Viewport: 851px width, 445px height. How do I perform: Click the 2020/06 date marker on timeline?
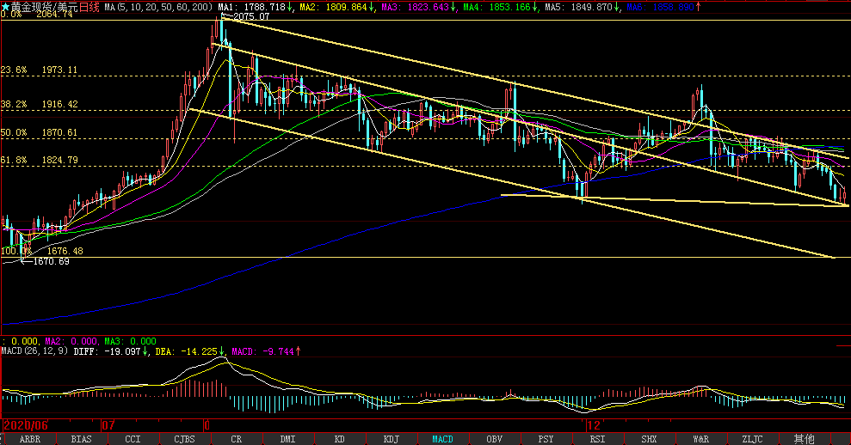pyautogui.click(x=26, y=425)
